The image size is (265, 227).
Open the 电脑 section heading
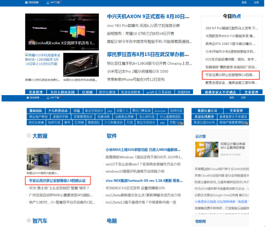112,221
